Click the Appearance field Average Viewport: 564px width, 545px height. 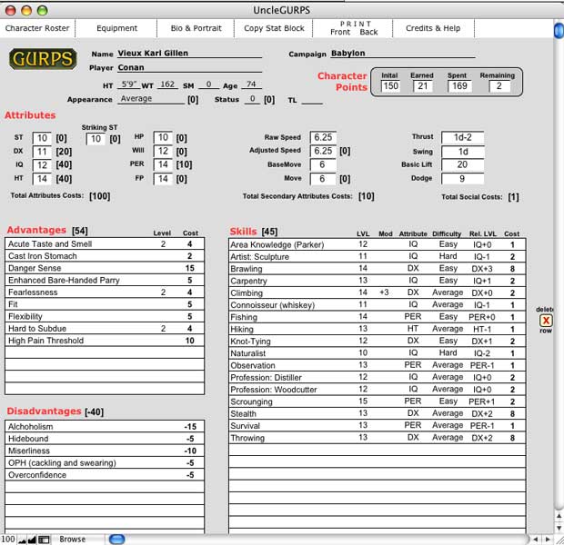click(x=150, y=99)
